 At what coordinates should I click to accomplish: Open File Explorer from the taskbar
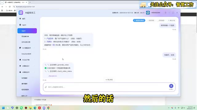(30, 108)
